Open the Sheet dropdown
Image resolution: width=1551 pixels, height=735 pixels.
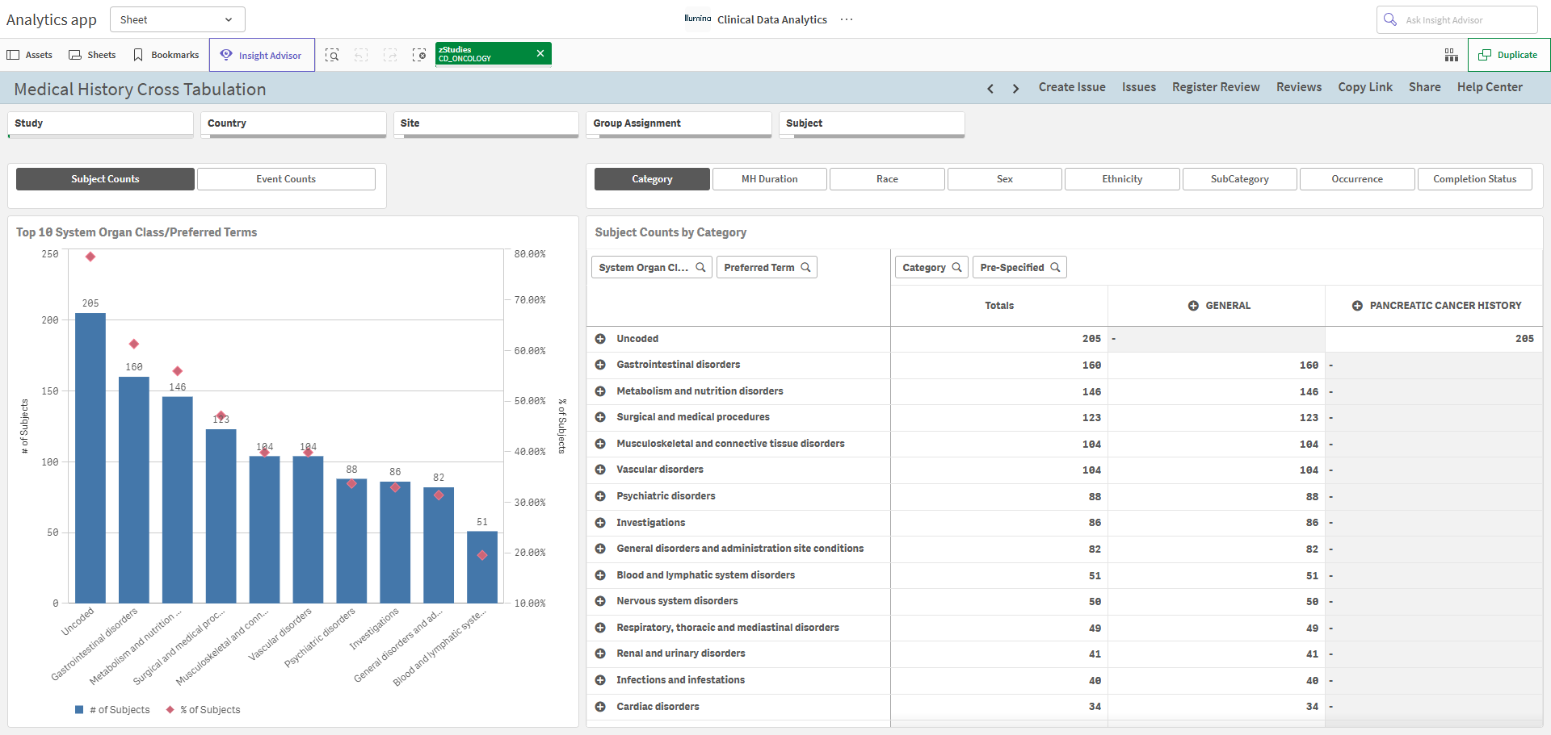[x=177, y=19]
